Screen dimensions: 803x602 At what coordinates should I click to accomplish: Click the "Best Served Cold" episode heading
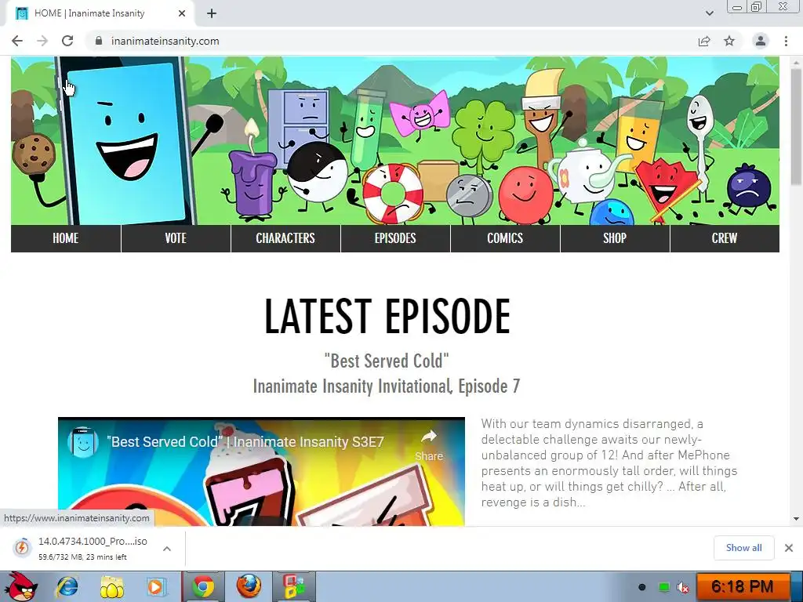coord(387,361)
